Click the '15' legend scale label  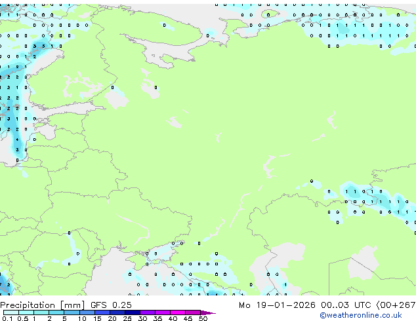97,318
